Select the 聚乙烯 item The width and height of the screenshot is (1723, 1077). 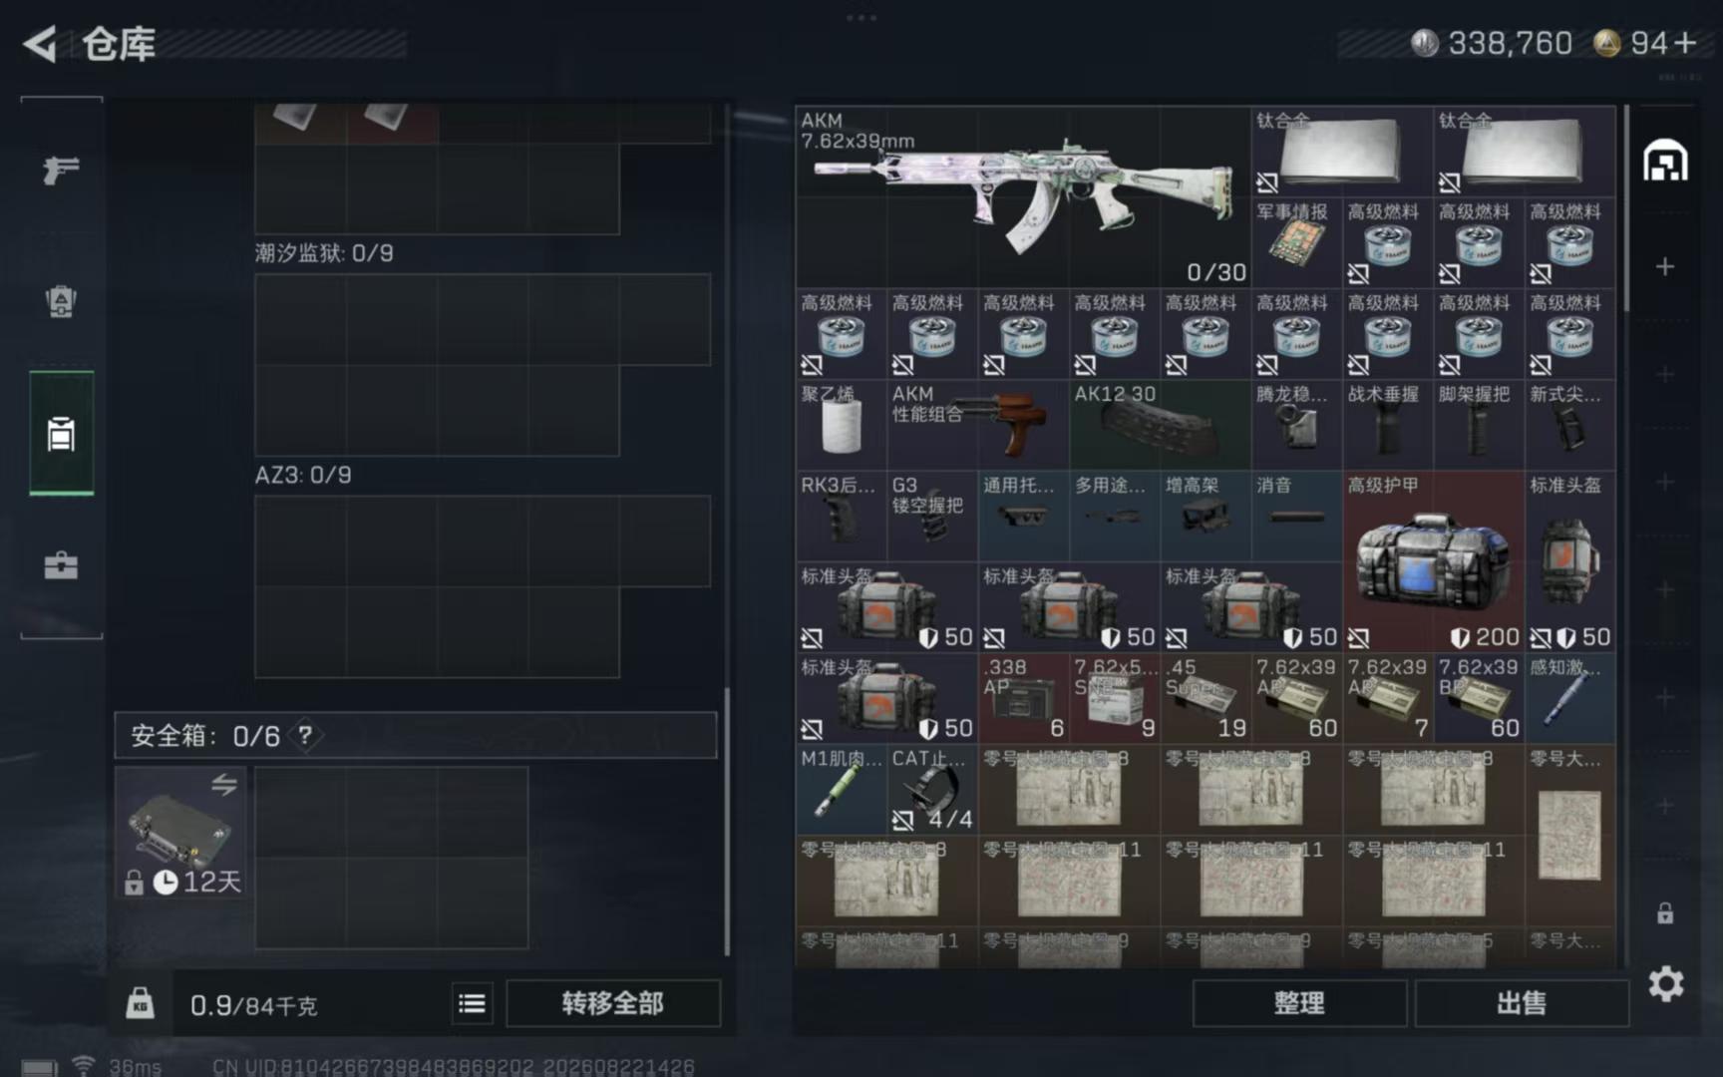click(841, 426)
